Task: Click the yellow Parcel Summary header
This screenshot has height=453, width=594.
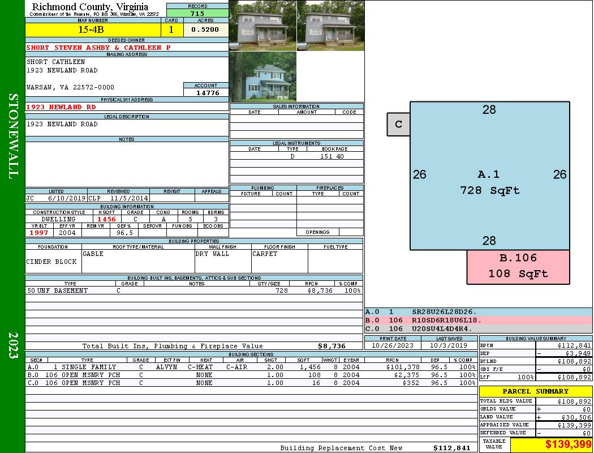Action: click(x=535, y=391)
